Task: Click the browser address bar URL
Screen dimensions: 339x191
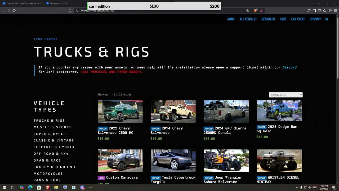Action: coord(98,11)
